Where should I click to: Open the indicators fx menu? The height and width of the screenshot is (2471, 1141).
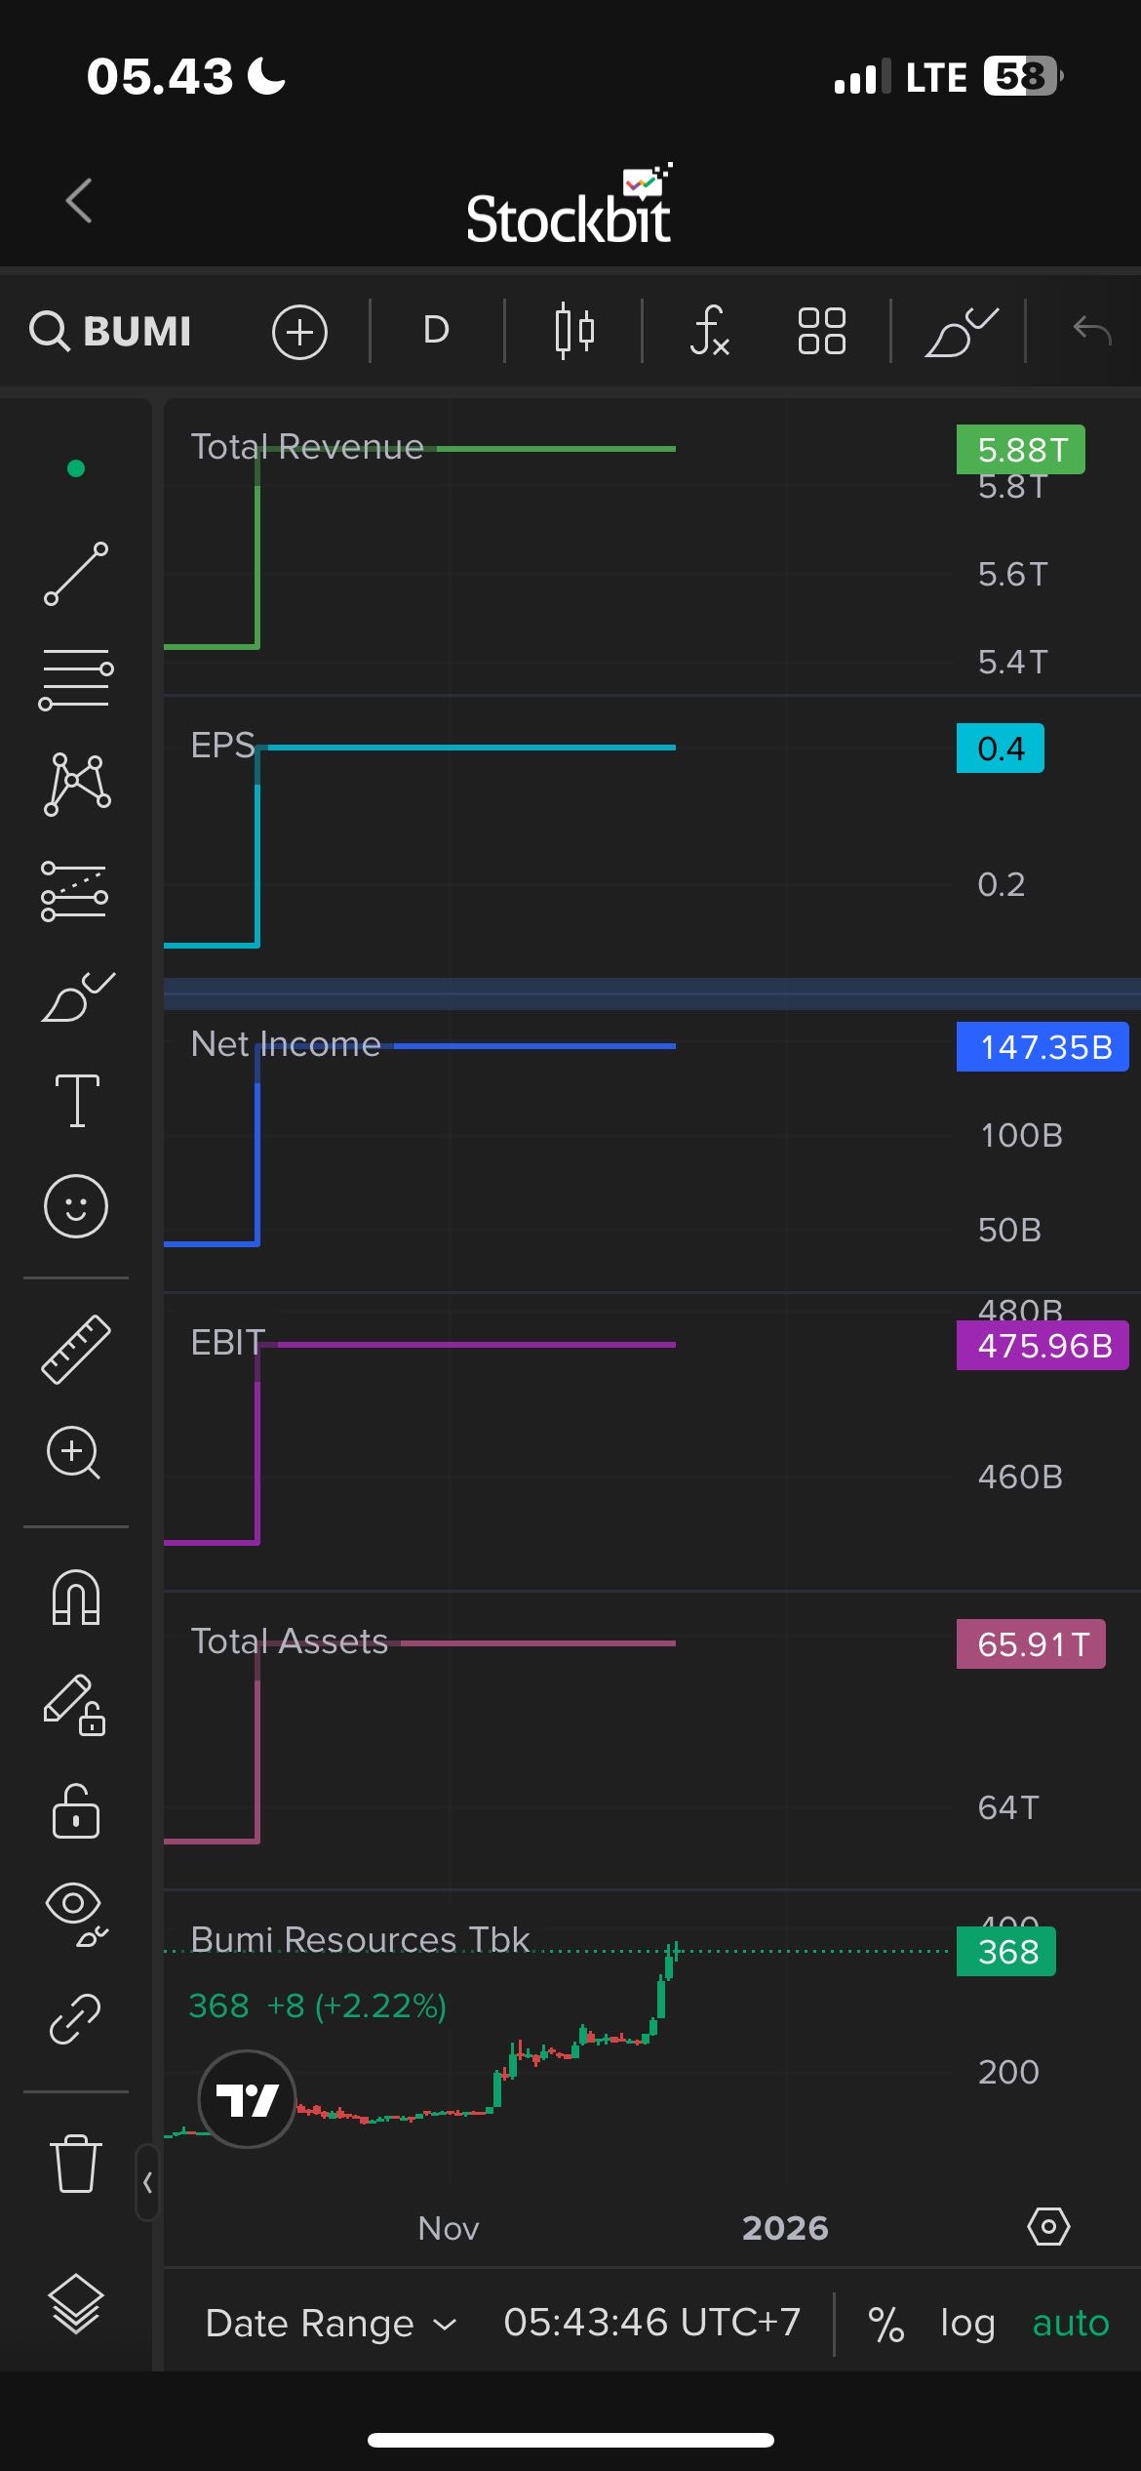(709, 332)
